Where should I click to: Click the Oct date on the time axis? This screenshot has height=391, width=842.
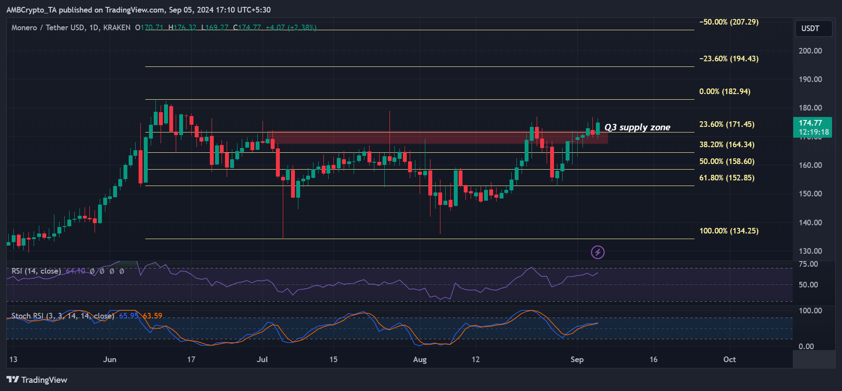[729, 359]
